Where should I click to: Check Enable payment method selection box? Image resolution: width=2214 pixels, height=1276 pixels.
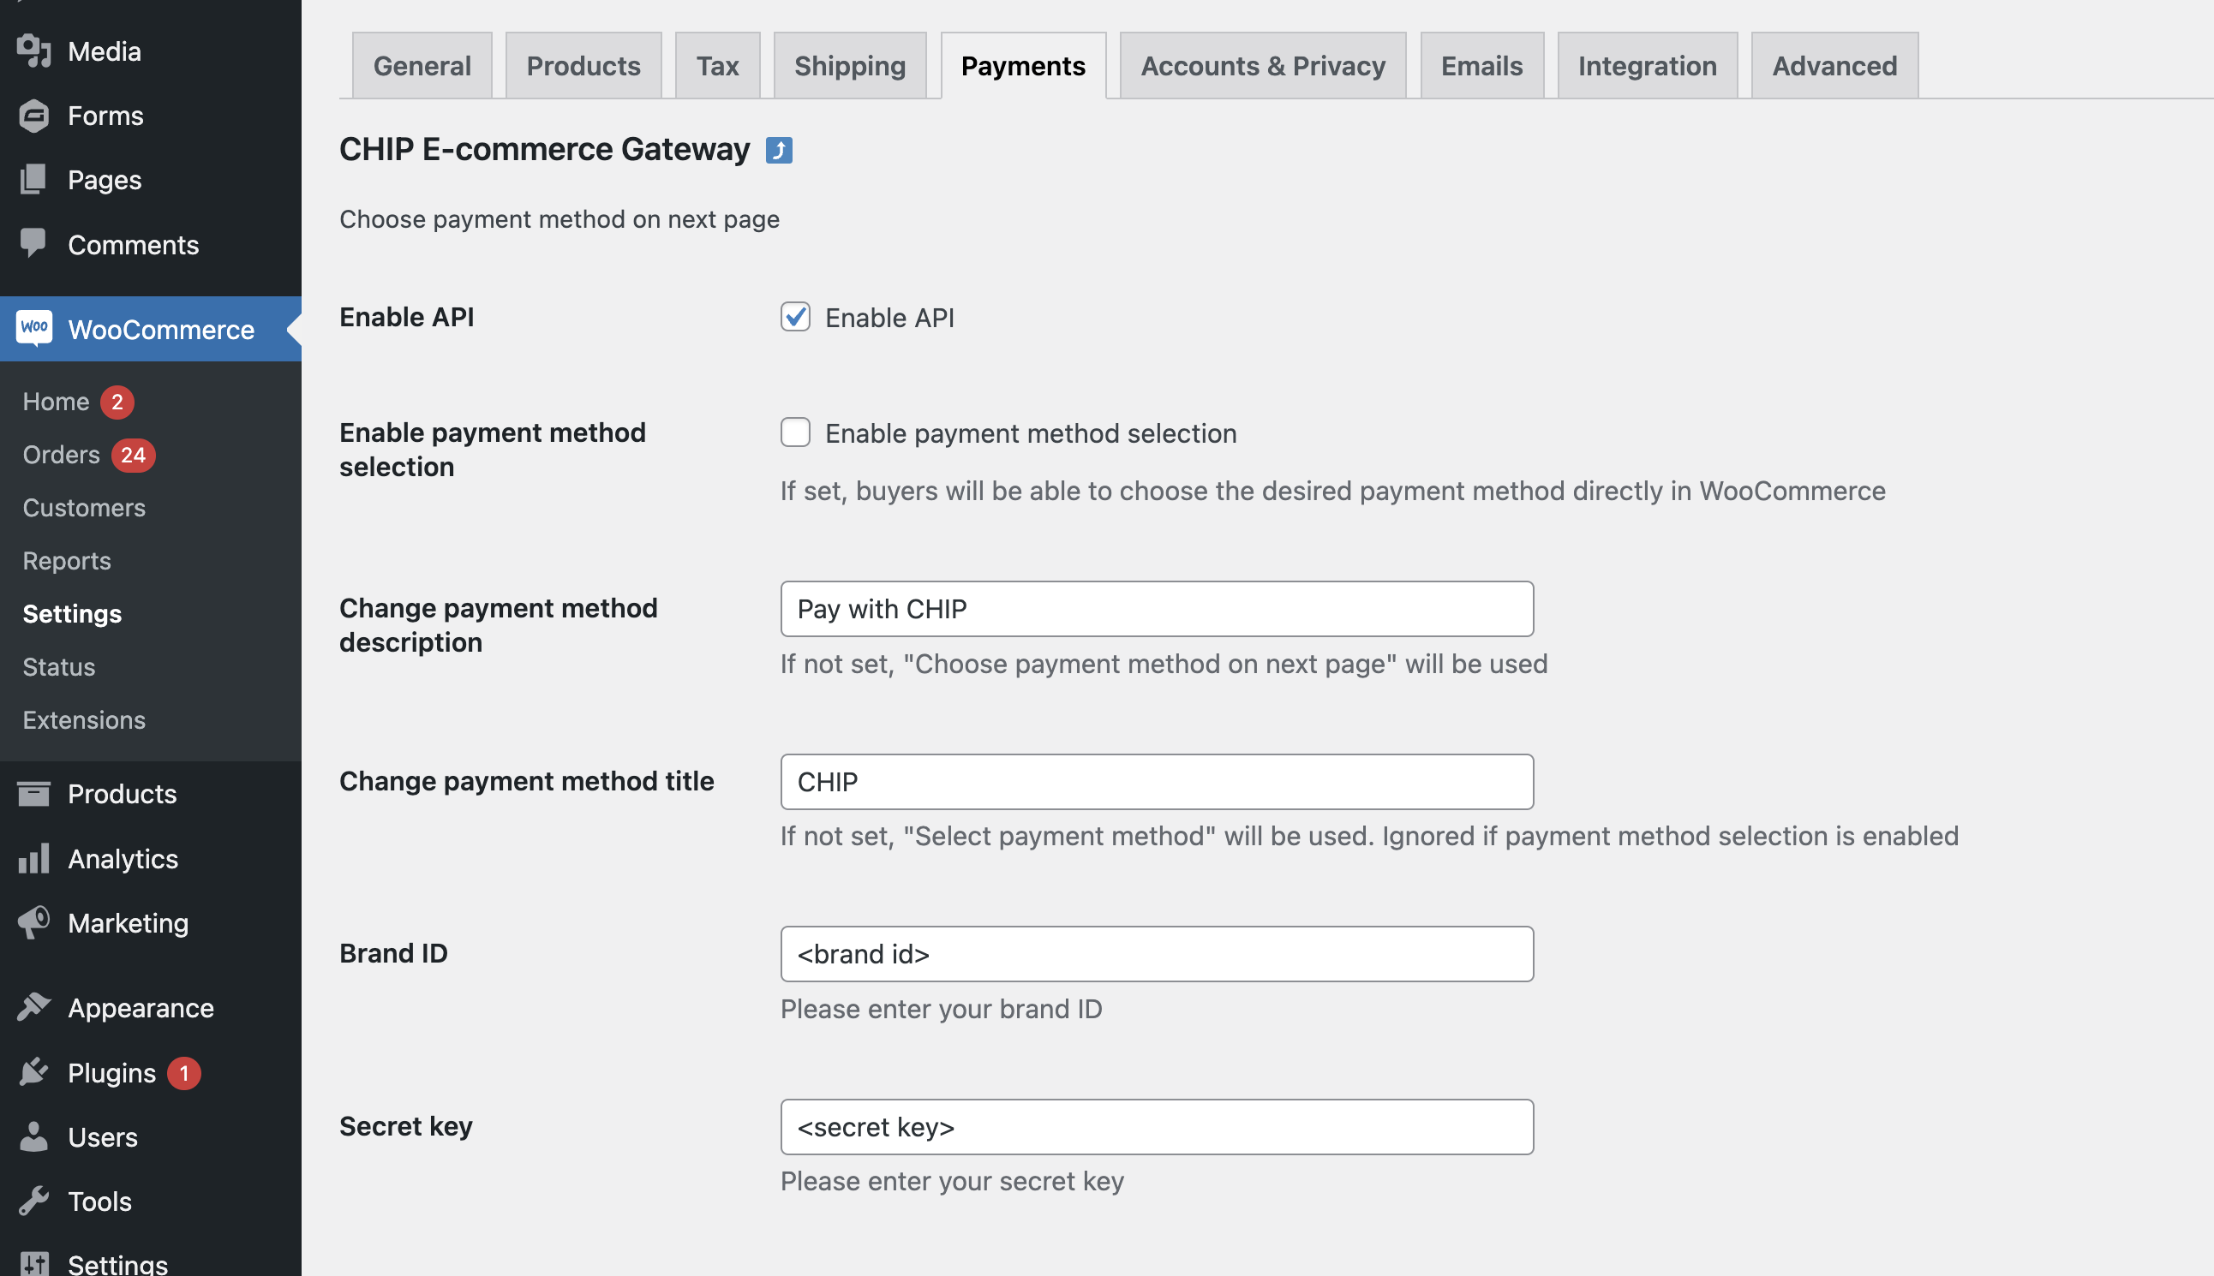point(795,432)
